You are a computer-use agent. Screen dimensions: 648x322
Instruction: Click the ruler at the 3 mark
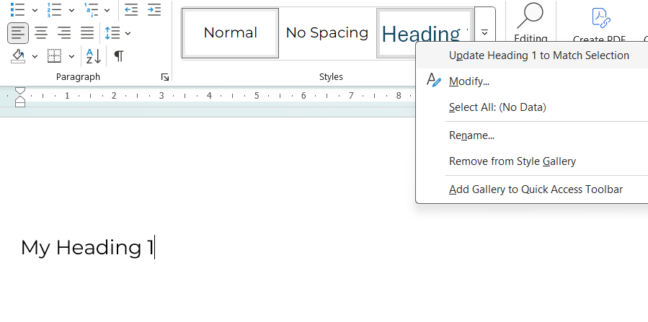(x=161, y=96)
